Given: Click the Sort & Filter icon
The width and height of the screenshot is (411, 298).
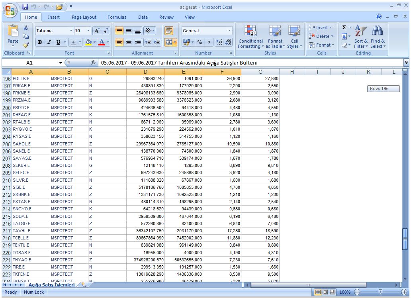Looking at the screenshot, I should point(361,37).
